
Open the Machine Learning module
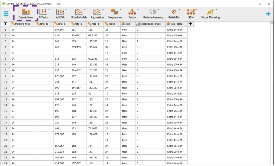click(153, 14)
